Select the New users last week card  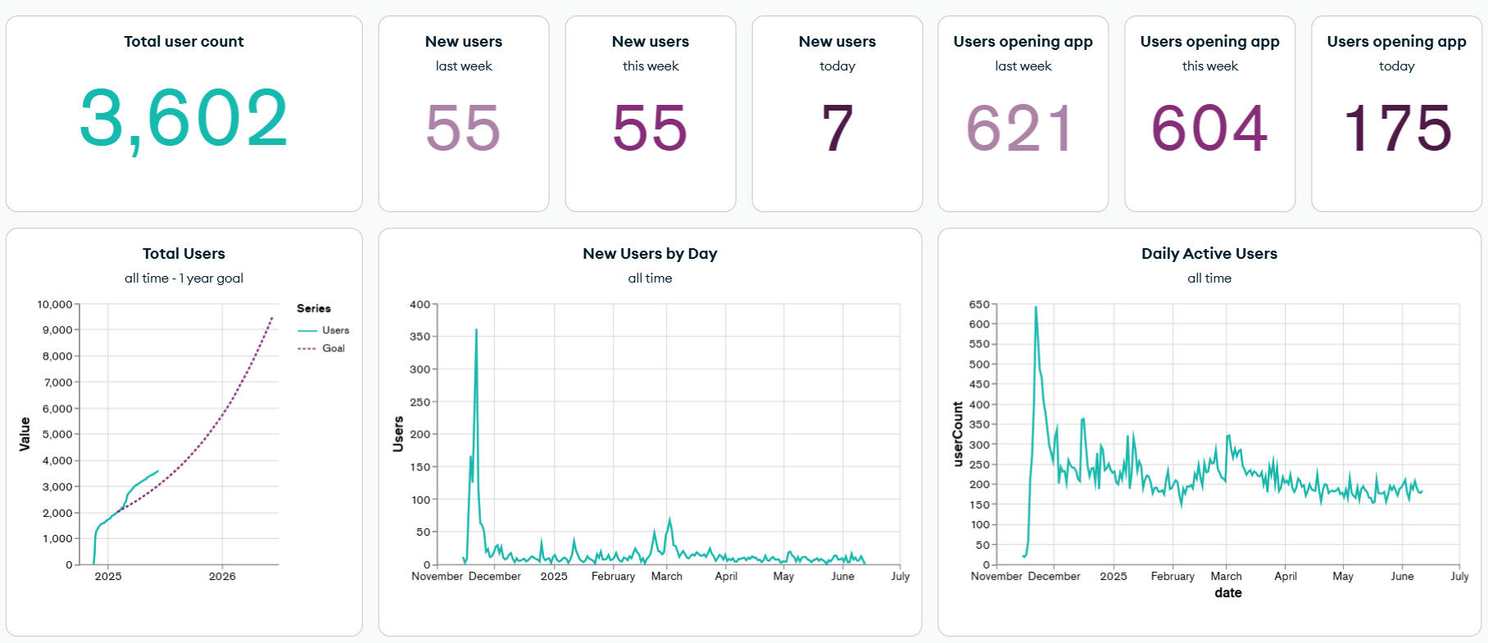coord(463,114)
